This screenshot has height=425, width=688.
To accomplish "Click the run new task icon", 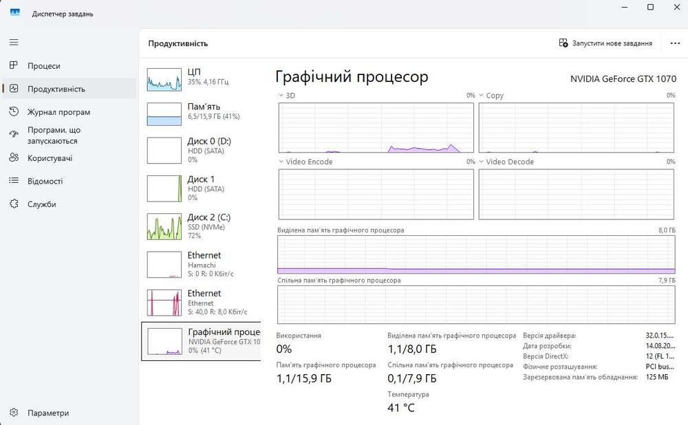I will 563,43.
